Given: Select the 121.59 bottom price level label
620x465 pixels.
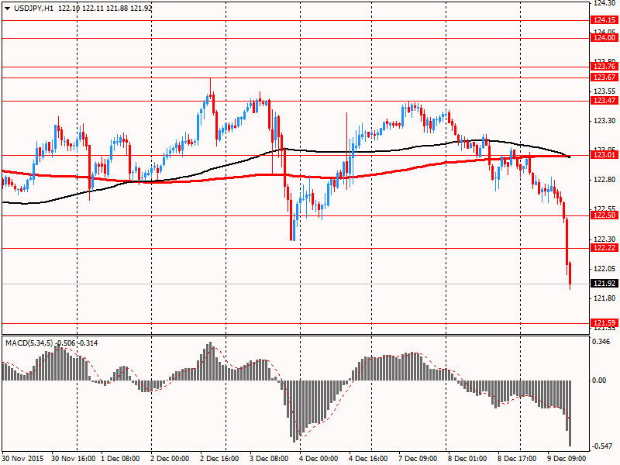Looking at the screenshot, I should (x=604, y=322).
